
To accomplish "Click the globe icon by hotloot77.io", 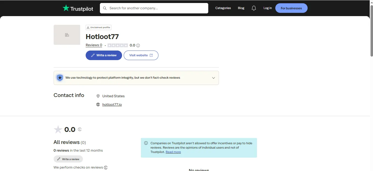I will click(x=98, y=105).
